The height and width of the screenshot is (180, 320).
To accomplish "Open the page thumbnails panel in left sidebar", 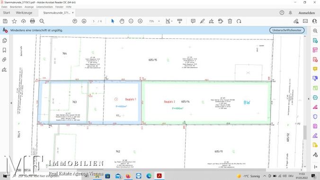I will point(4,40).
